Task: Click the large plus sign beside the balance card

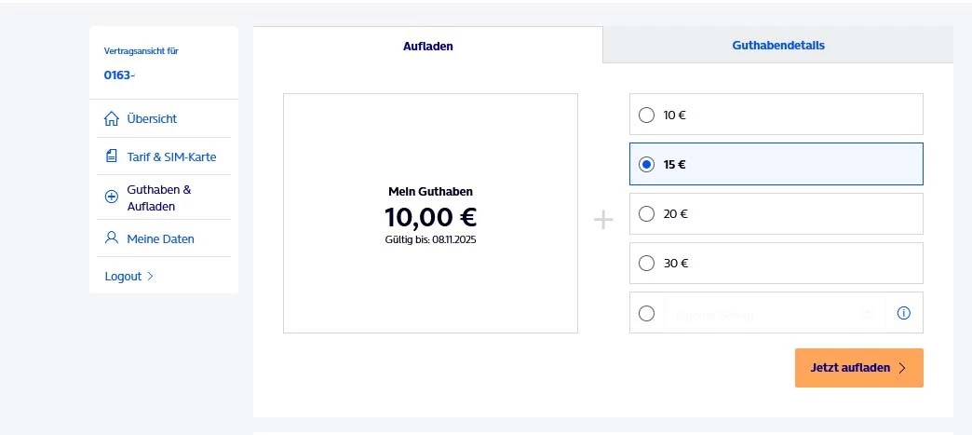Action: 603,221
